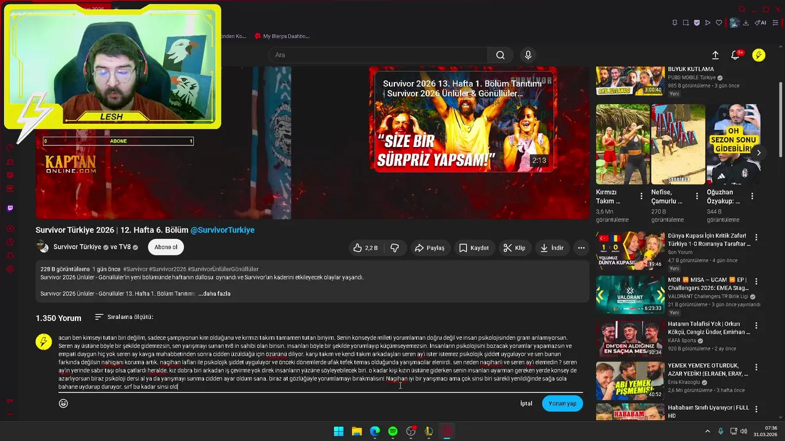Open options for MDR MISA UCAM video

pos(756,281)
